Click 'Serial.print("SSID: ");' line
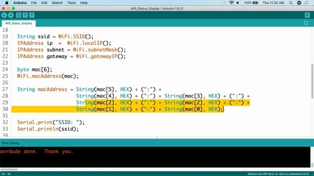 [x=51, y=122]
